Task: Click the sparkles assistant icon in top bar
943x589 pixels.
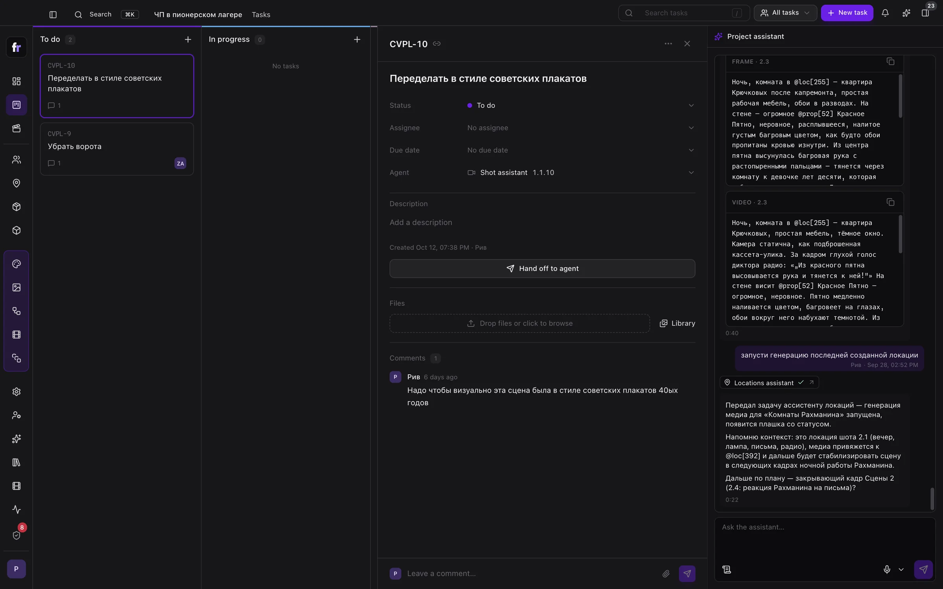Action: tap(906, 13)
